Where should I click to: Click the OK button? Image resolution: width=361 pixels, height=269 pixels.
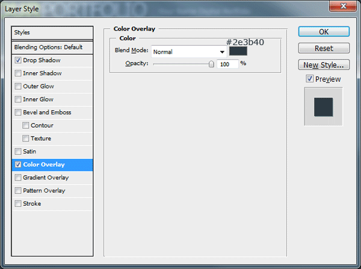click(x=324, y=31)
